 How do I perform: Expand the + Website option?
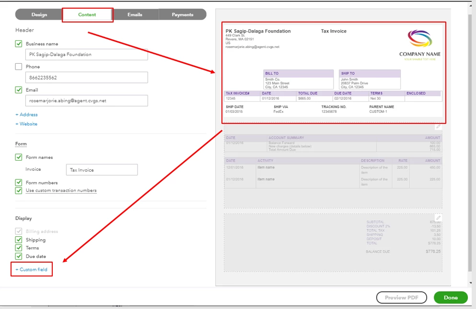26,124
